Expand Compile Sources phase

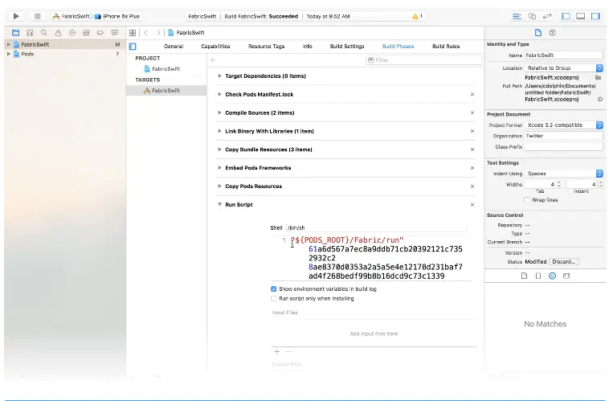pos(219,113)
